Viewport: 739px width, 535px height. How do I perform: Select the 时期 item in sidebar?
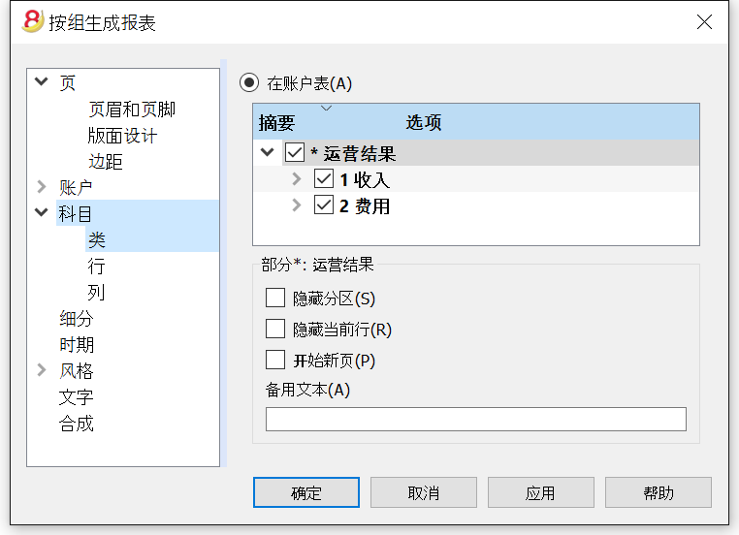tap(77, 345)
